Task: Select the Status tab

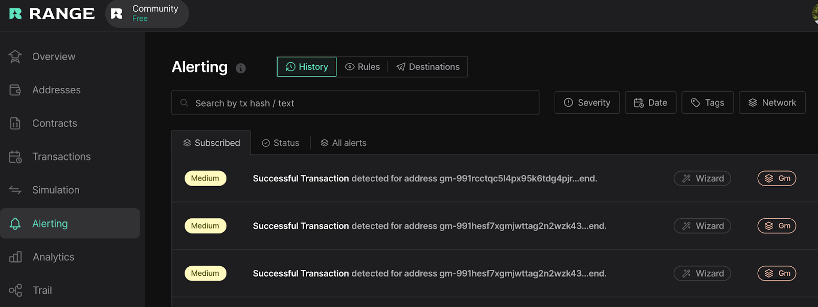Action: click(281, 143)
